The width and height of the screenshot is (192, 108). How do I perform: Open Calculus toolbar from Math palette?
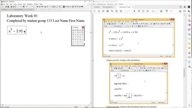73,7
